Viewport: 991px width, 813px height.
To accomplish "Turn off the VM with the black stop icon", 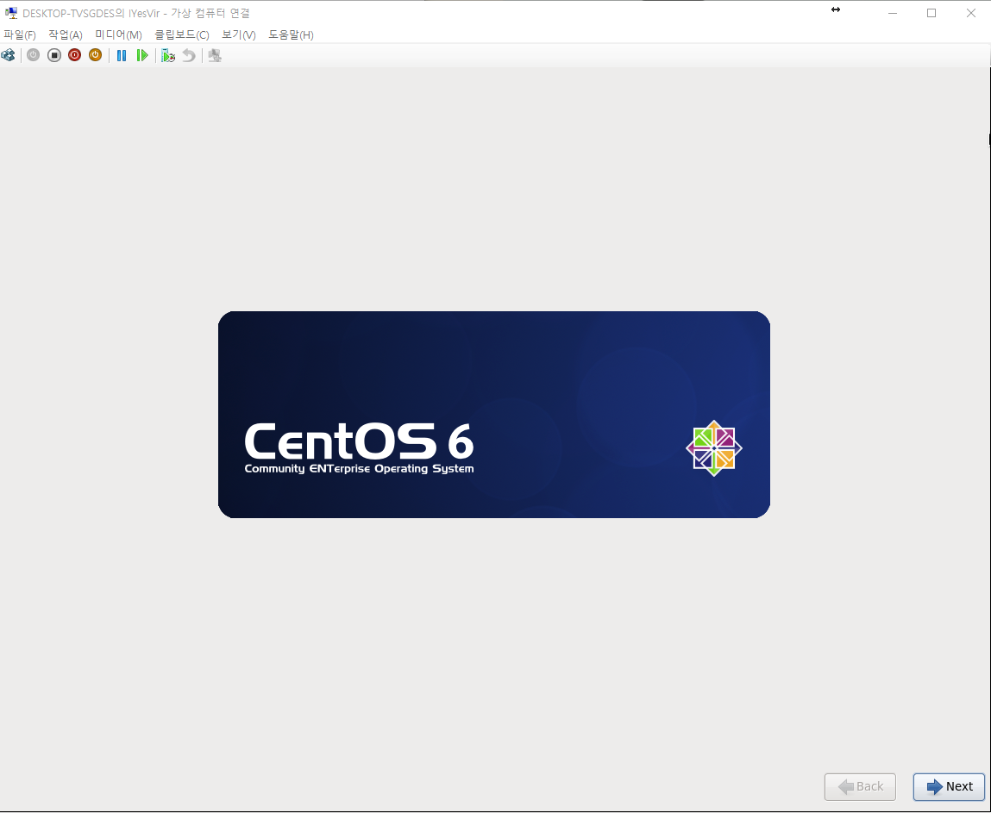I will click(x=54, y=55).
